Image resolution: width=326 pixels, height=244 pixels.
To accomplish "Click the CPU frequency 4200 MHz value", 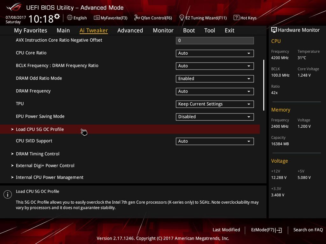I will [x=280, y=58].
